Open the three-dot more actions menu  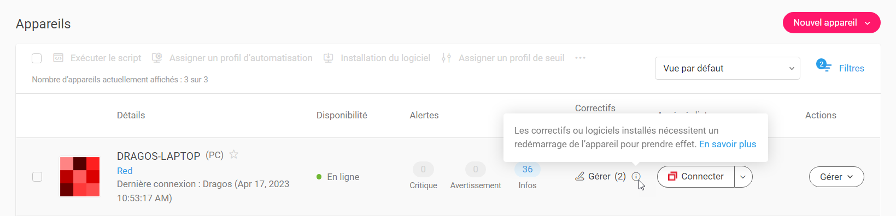click(580, 58)
